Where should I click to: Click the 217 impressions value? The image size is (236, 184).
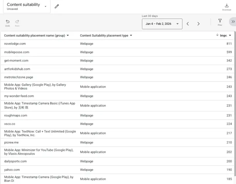click(229, 133)
